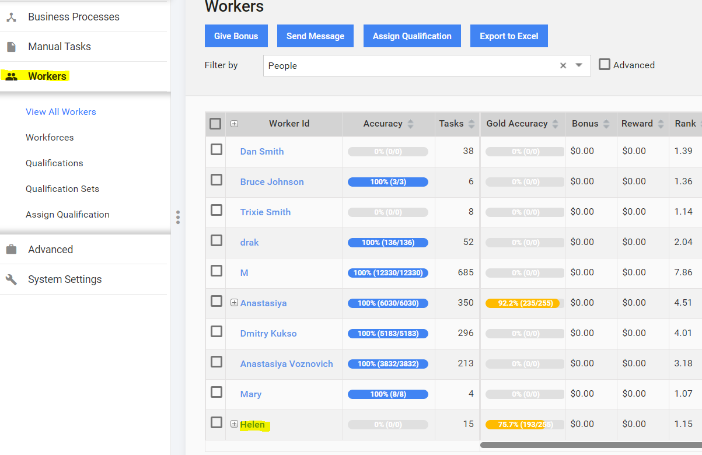Go to View All Workers
The image size is (702, 455).
[x=61, y=112]
